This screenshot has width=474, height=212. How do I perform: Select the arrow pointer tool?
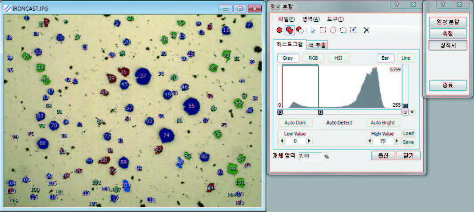coord(313,30)
